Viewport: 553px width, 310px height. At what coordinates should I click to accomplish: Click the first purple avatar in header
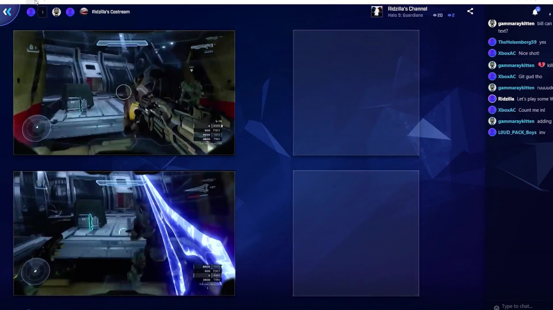coord(31,12)
